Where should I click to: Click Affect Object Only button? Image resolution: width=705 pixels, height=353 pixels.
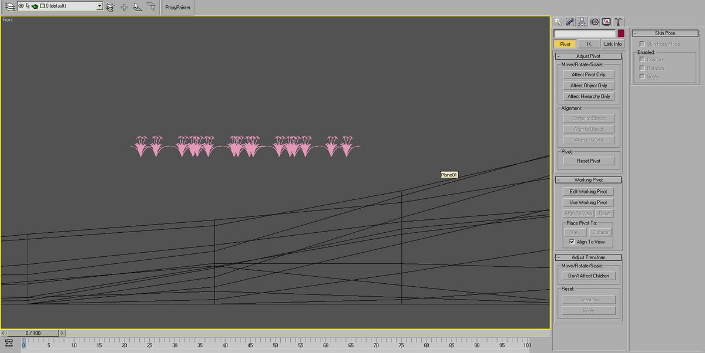click(x=589, y=86)
